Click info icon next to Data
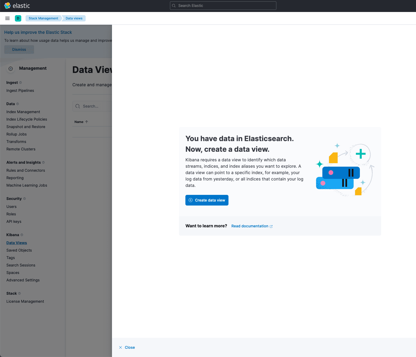 tap(18, 104)
